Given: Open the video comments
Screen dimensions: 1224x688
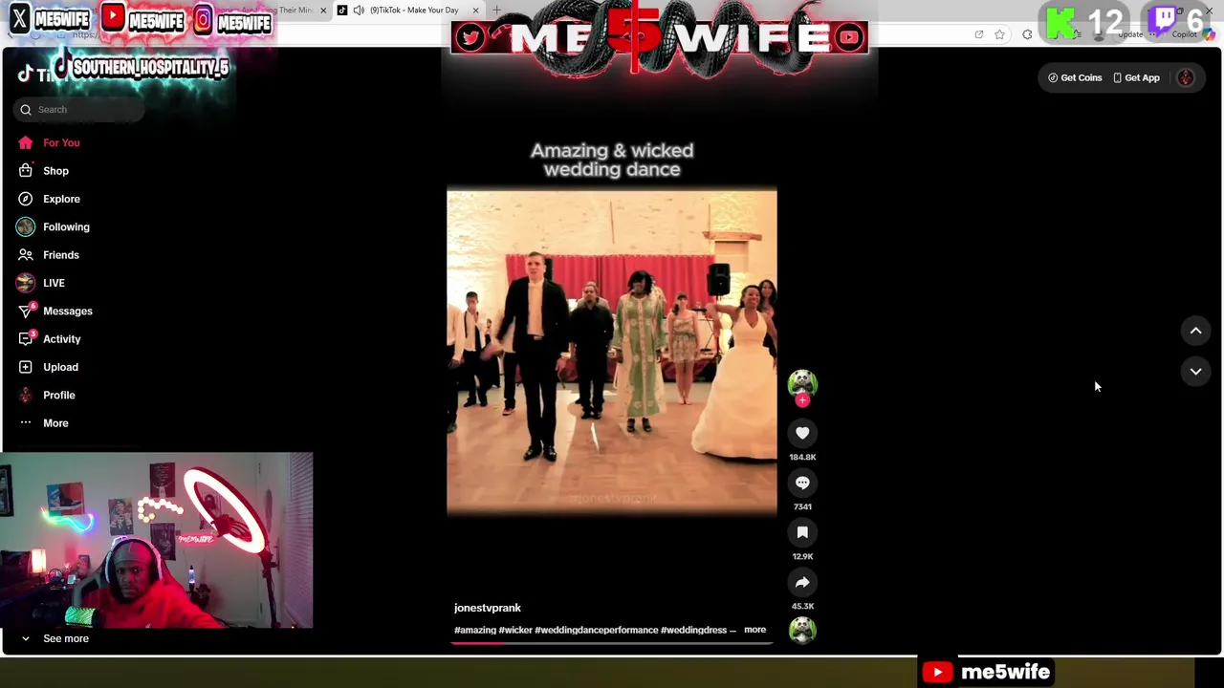Looking at the screenshot, I should tap(802, 483).
